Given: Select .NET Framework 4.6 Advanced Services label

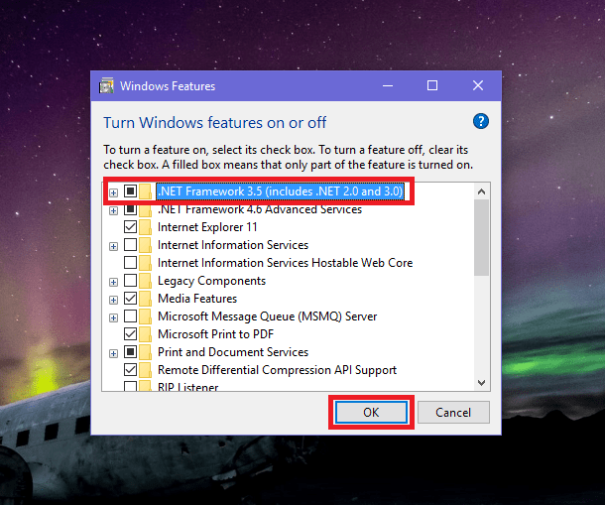Looking at the screenshot, I should coord(260,209).
